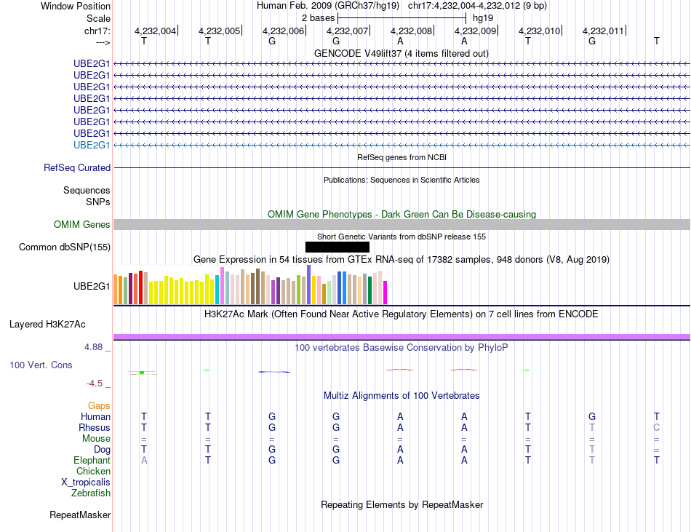Select the Zebrafish species alignment label
This screenshot has width=691, height=532.
(x=91, y=493)
